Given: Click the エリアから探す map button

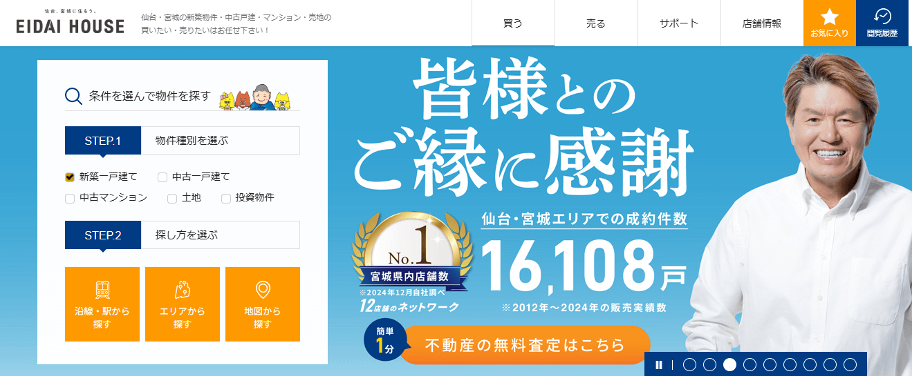Looking at the screenshot, I should [x=183, y=304].
